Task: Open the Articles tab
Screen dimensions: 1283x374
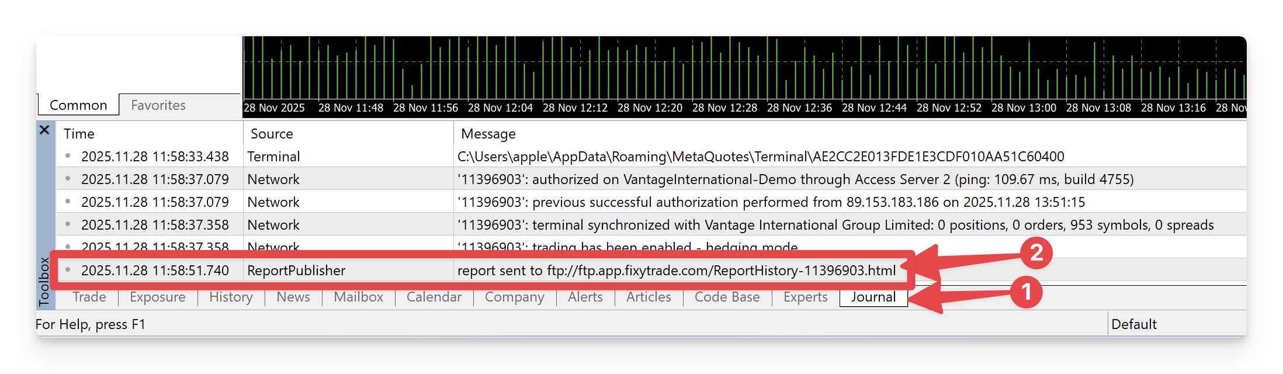Action: (x=649, y=297)
